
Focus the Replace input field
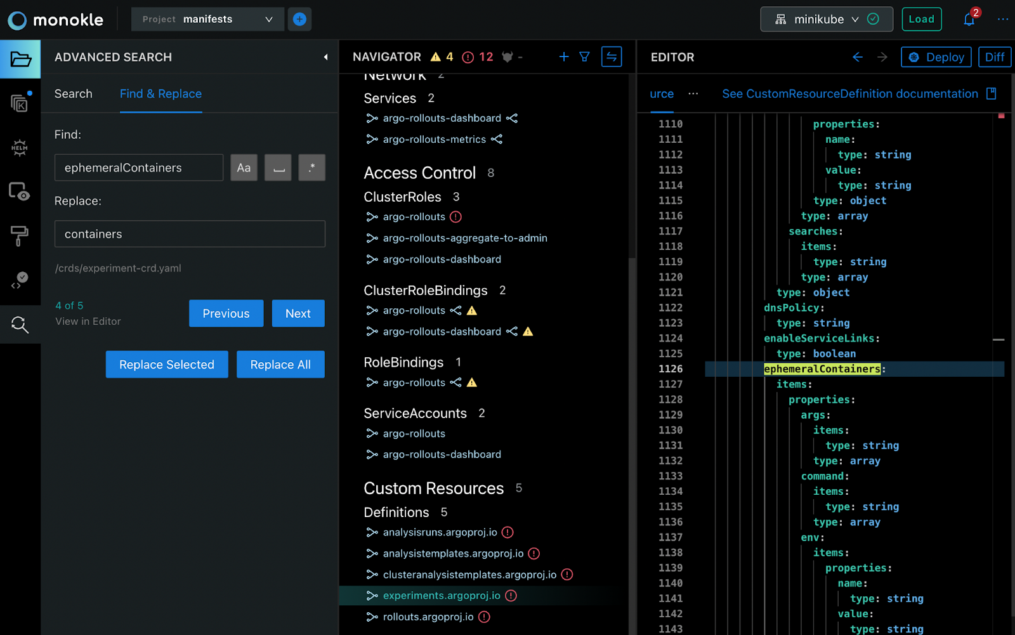click(190, 234)
